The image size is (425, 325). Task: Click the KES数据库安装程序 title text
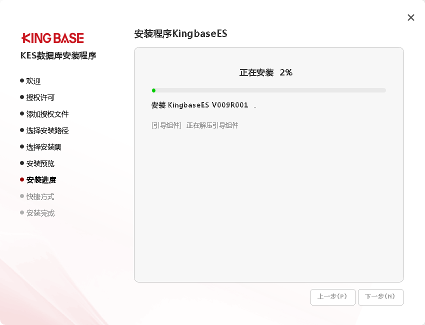click(58, 55)
